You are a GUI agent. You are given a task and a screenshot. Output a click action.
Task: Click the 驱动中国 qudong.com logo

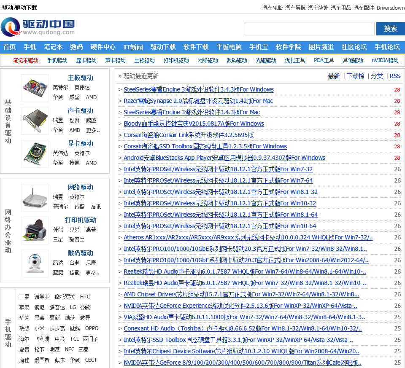[38, 27]
